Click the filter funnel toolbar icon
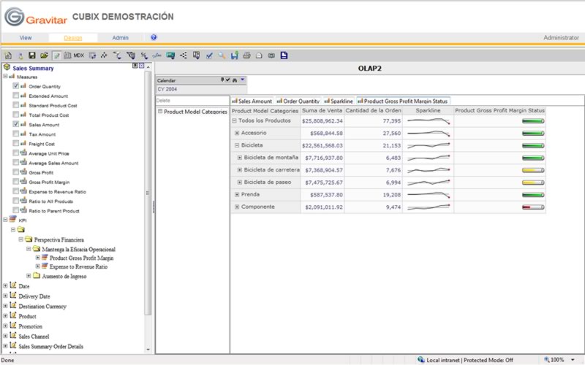 click(131, 55)
